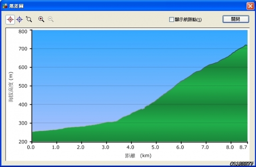Screen dimensions: 256x167
Task: Click the 關閉 button
Action: pyautogui.click(x=236, y=19)
